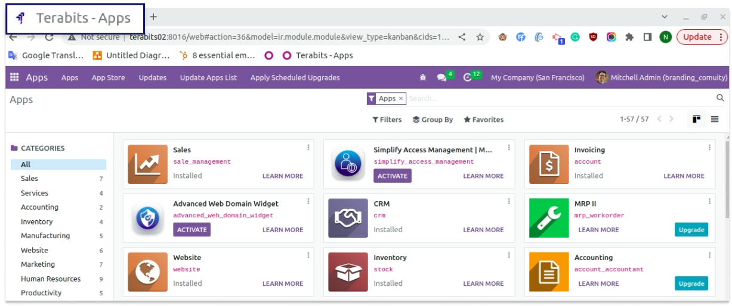Select All category in sidebar
The width and height of the screenshot is (732, 306).
point(58,164)
